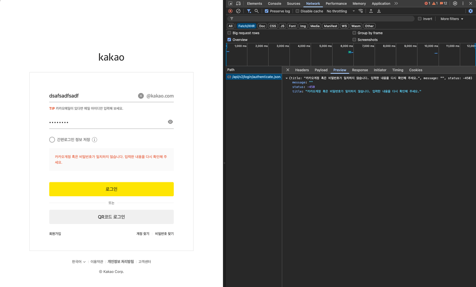
Task: Open Network panel settings blue gear
Action: [470, 11]
